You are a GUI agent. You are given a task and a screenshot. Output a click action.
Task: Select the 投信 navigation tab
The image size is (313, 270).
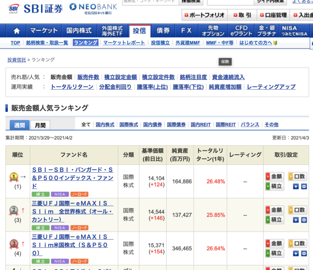coord(140,31)
